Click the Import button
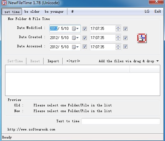Image resolution: width=165 pixels, height=141 pixels. pos(53,61)
